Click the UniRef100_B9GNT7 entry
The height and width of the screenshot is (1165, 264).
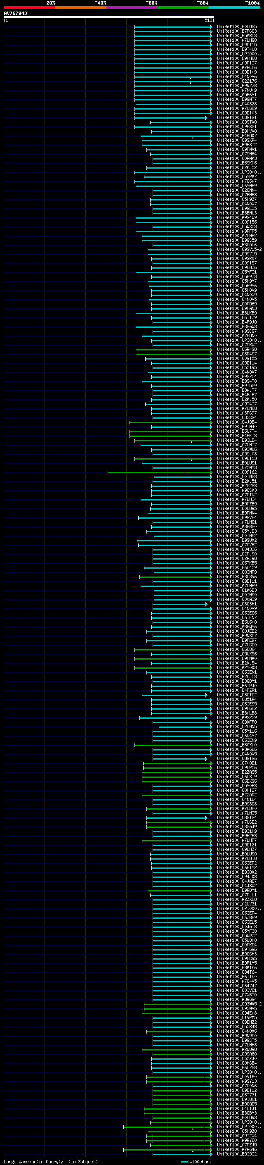click(x=237, y=100)
